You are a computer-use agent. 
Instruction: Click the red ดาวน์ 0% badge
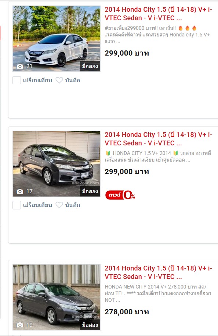click(120, 195)
